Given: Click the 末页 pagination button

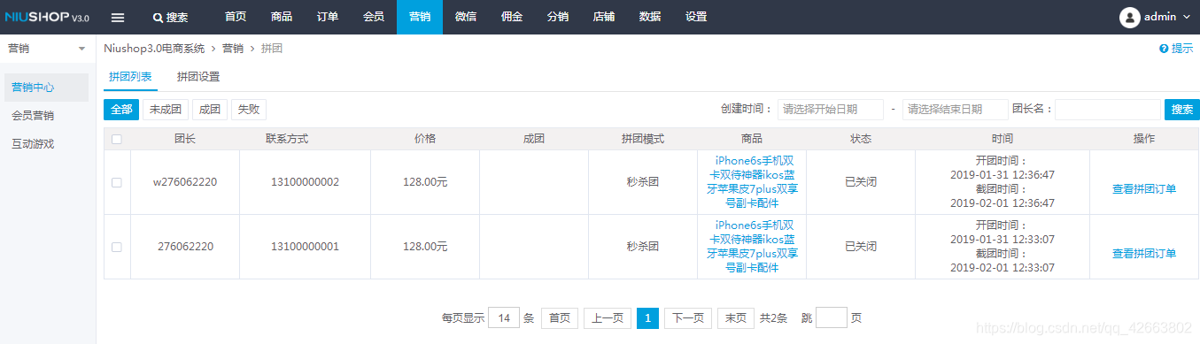Looking at the screenshot, I should 736,318.
